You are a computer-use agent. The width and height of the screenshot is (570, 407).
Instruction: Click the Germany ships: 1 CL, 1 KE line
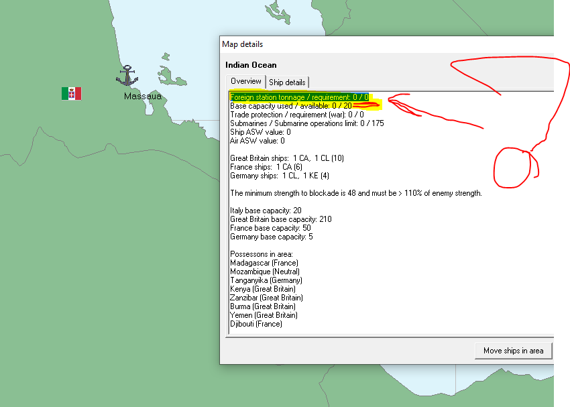[280, 176]
